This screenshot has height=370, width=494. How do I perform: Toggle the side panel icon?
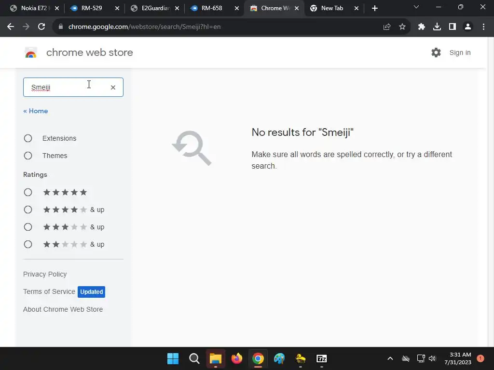click(453, 27)
